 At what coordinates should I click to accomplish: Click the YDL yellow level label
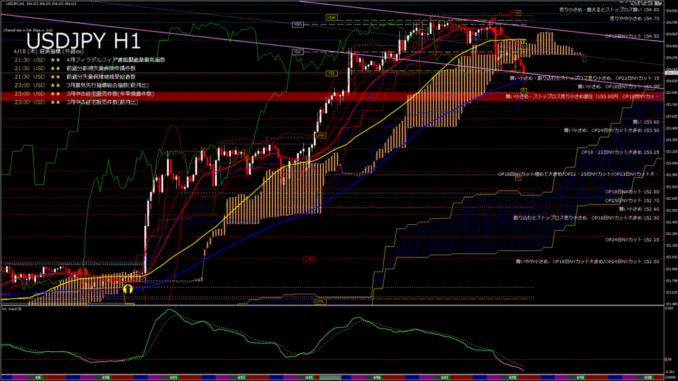330,73
